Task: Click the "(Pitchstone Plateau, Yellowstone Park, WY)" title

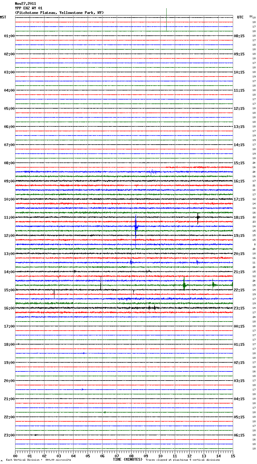Action: click(x=59, y=13)
